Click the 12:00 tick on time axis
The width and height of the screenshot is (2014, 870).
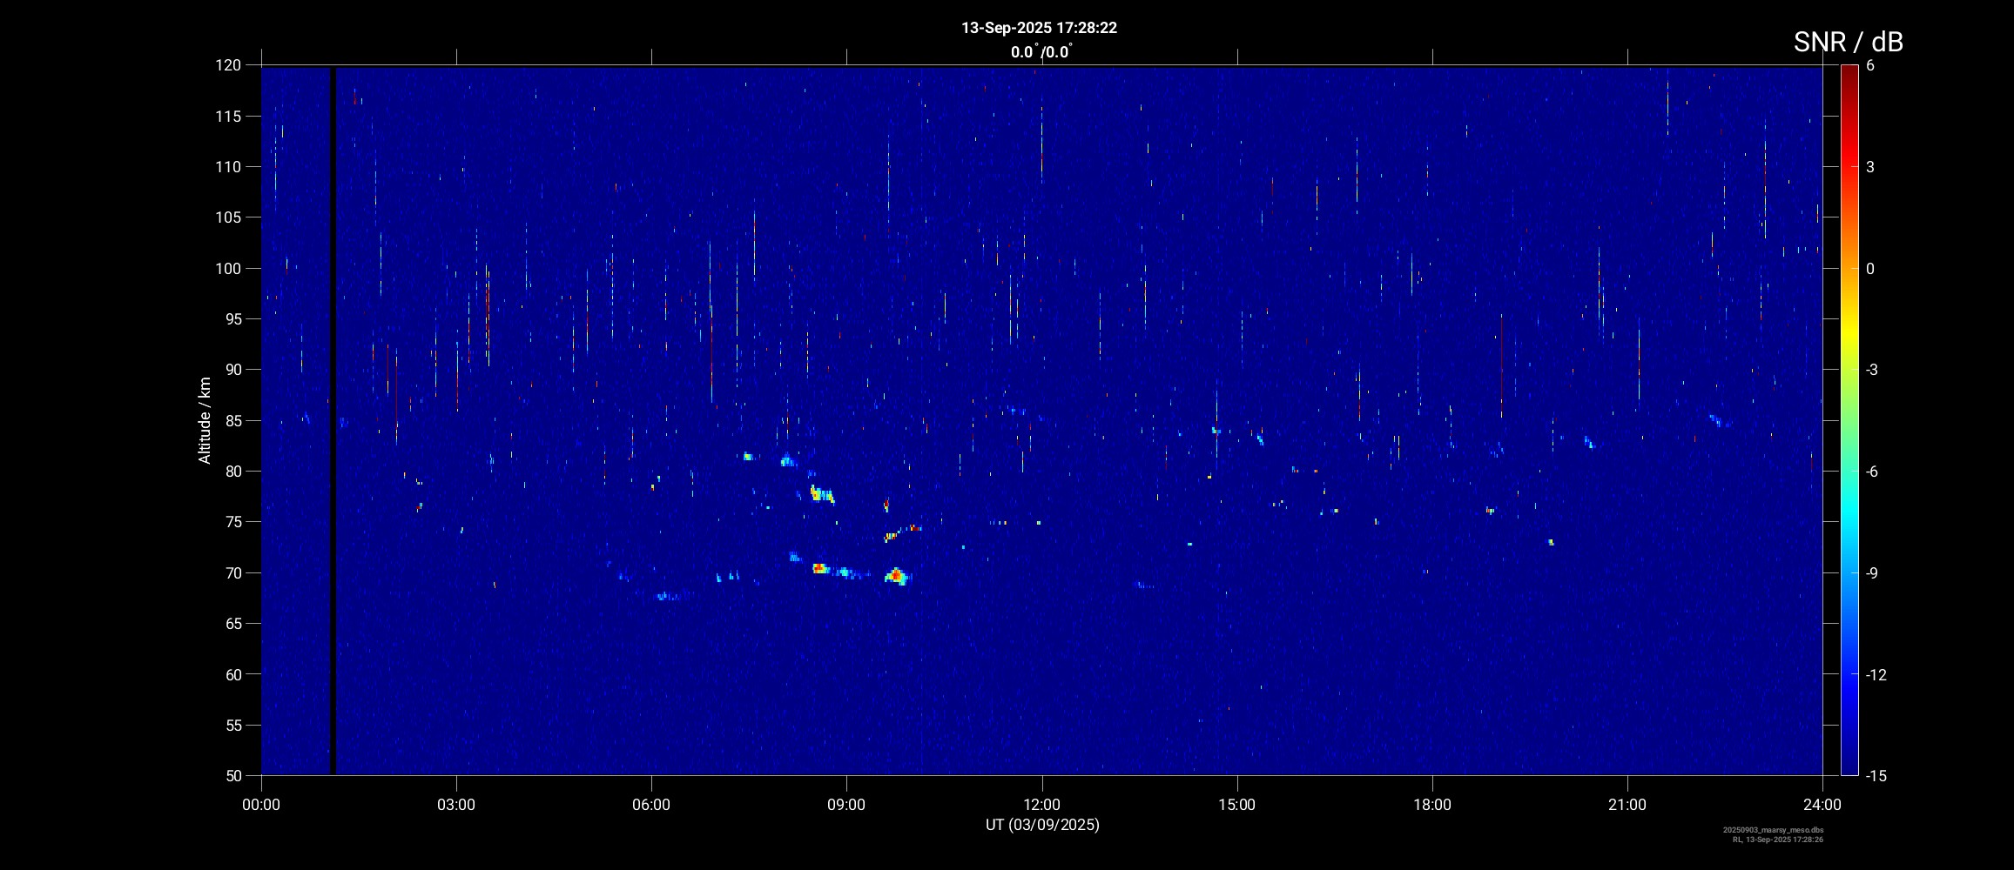coord(1041,805)
